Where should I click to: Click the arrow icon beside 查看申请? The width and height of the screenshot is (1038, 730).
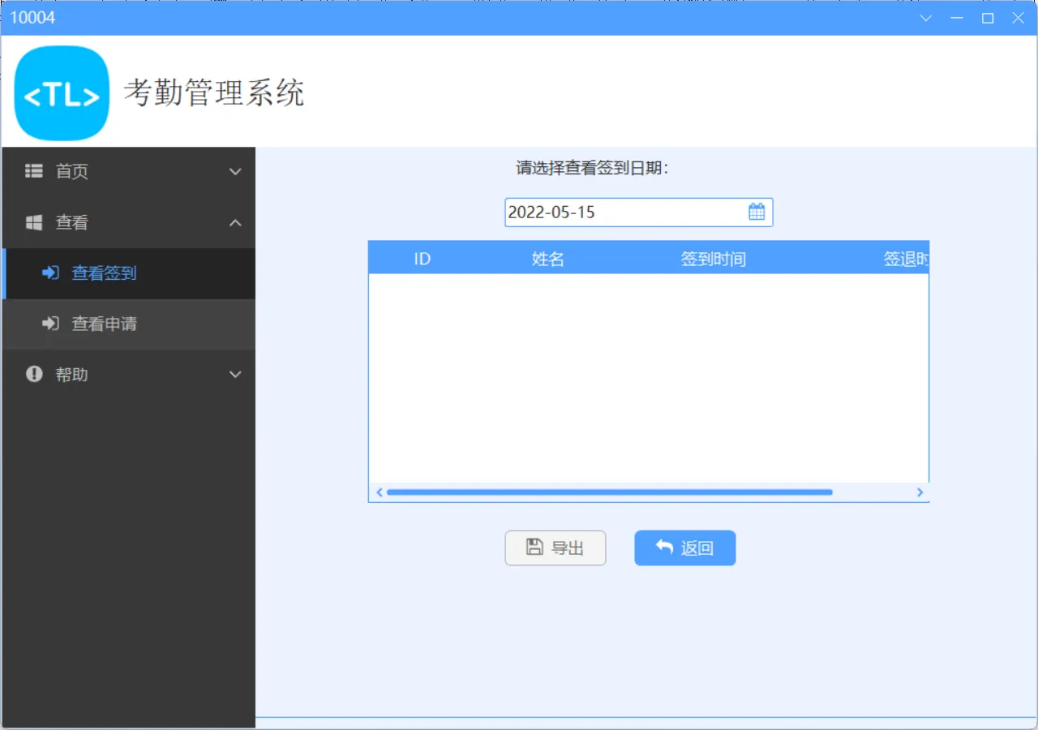50,324
